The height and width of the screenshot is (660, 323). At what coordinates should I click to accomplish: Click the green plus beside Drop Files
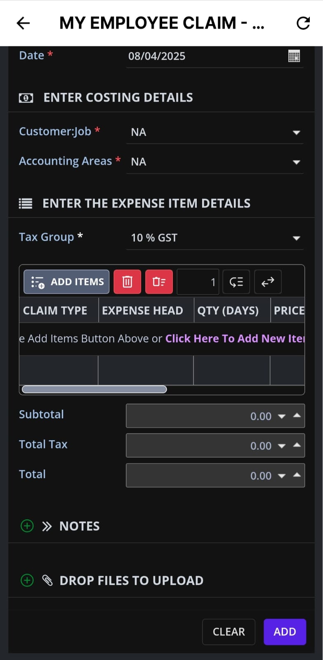pyautogui.click(x=27, y=580)
